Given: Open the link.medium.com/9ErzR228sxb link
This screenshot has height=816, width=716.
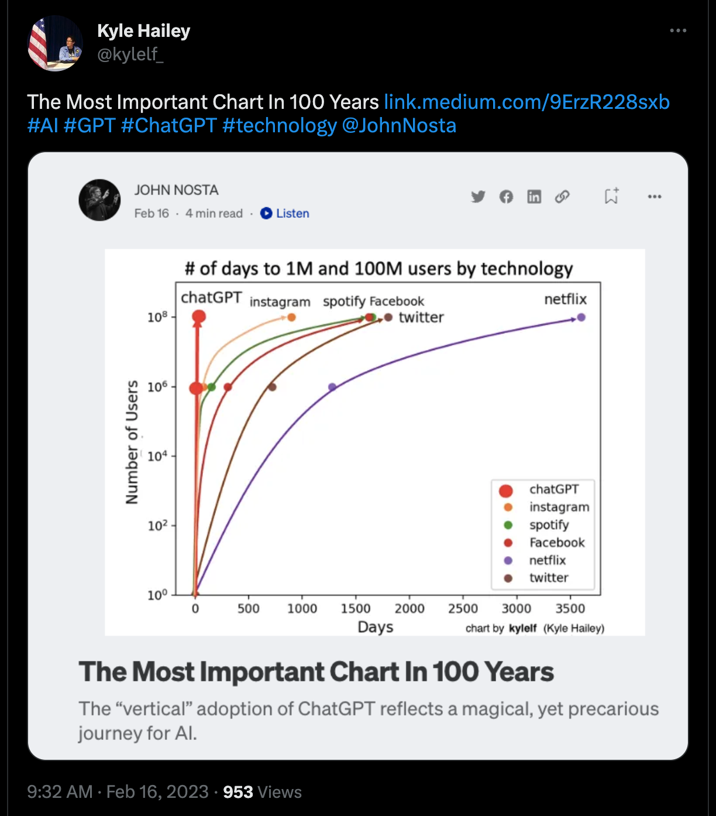Looking at the screenshot, I should point(526,102).
